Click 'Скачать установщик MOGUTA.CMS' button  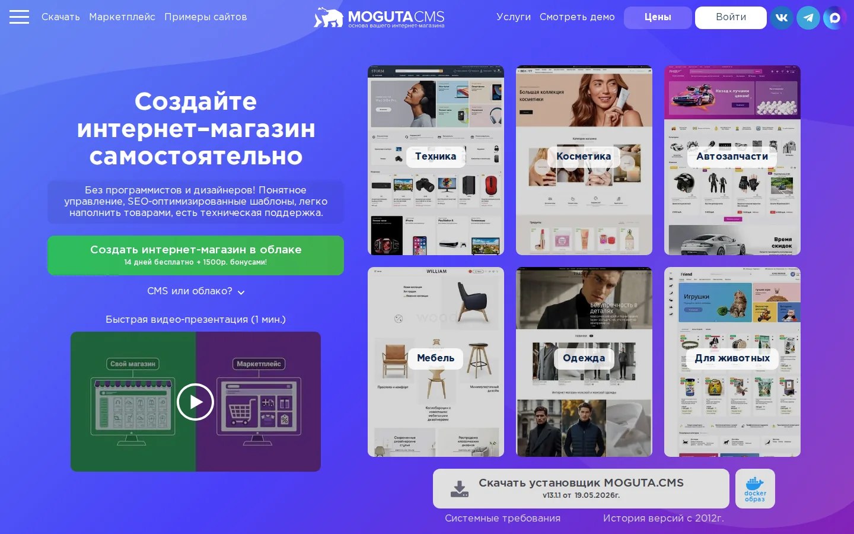(581, 489)
